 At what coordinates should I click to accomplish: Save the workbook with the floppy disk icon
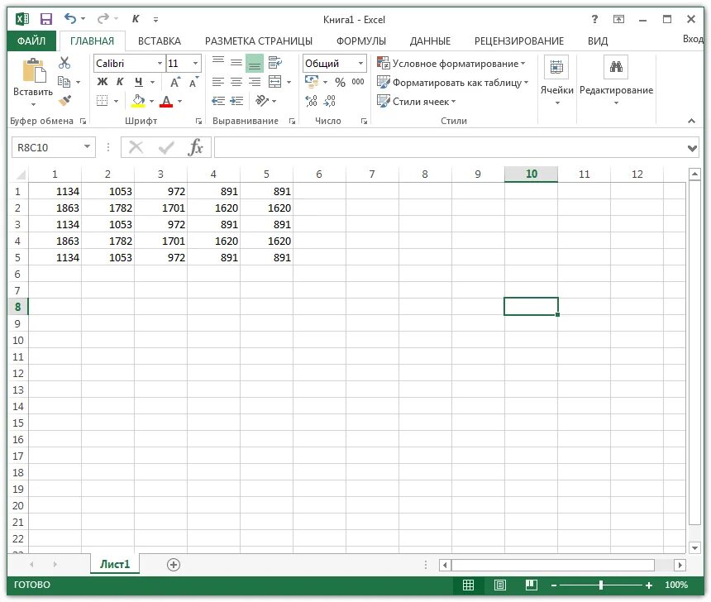(46, 18)
